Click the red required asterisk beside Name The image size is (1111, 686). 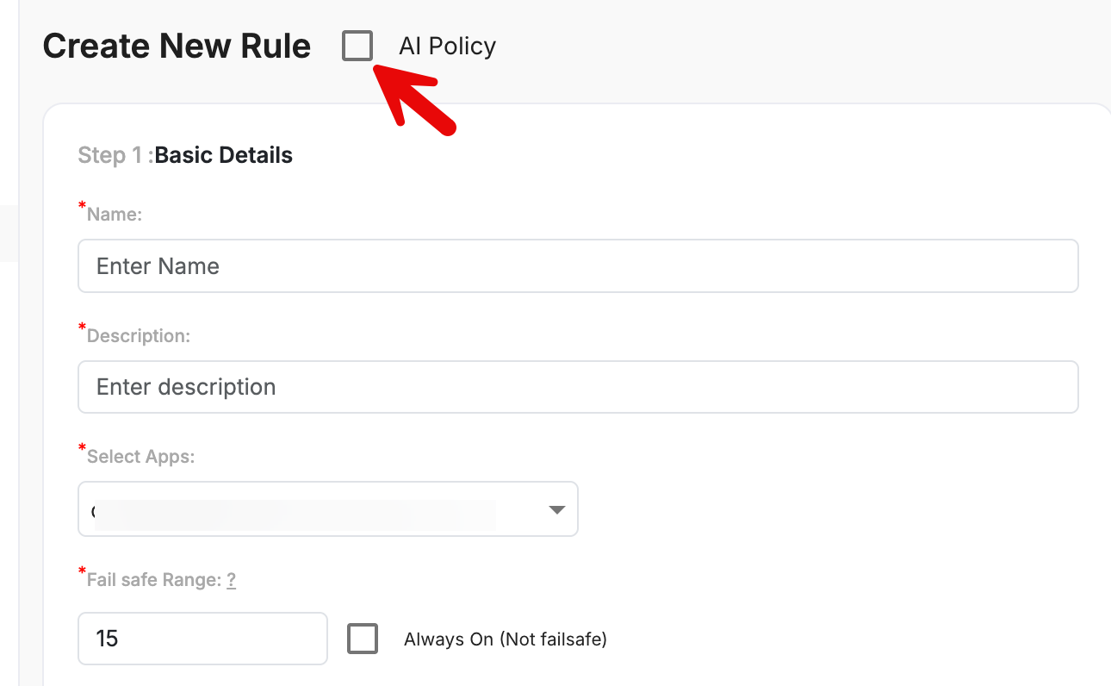point(83,207)
